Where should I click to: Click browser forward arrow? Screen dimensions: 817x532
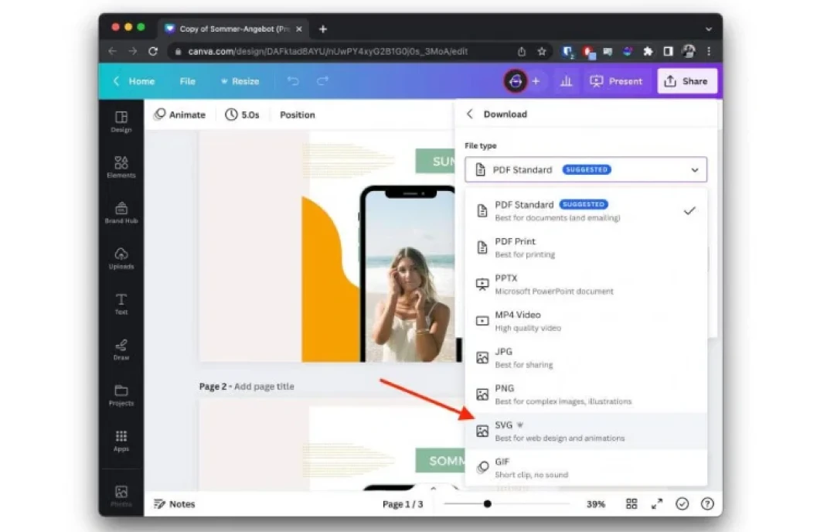tap(133, 51)
